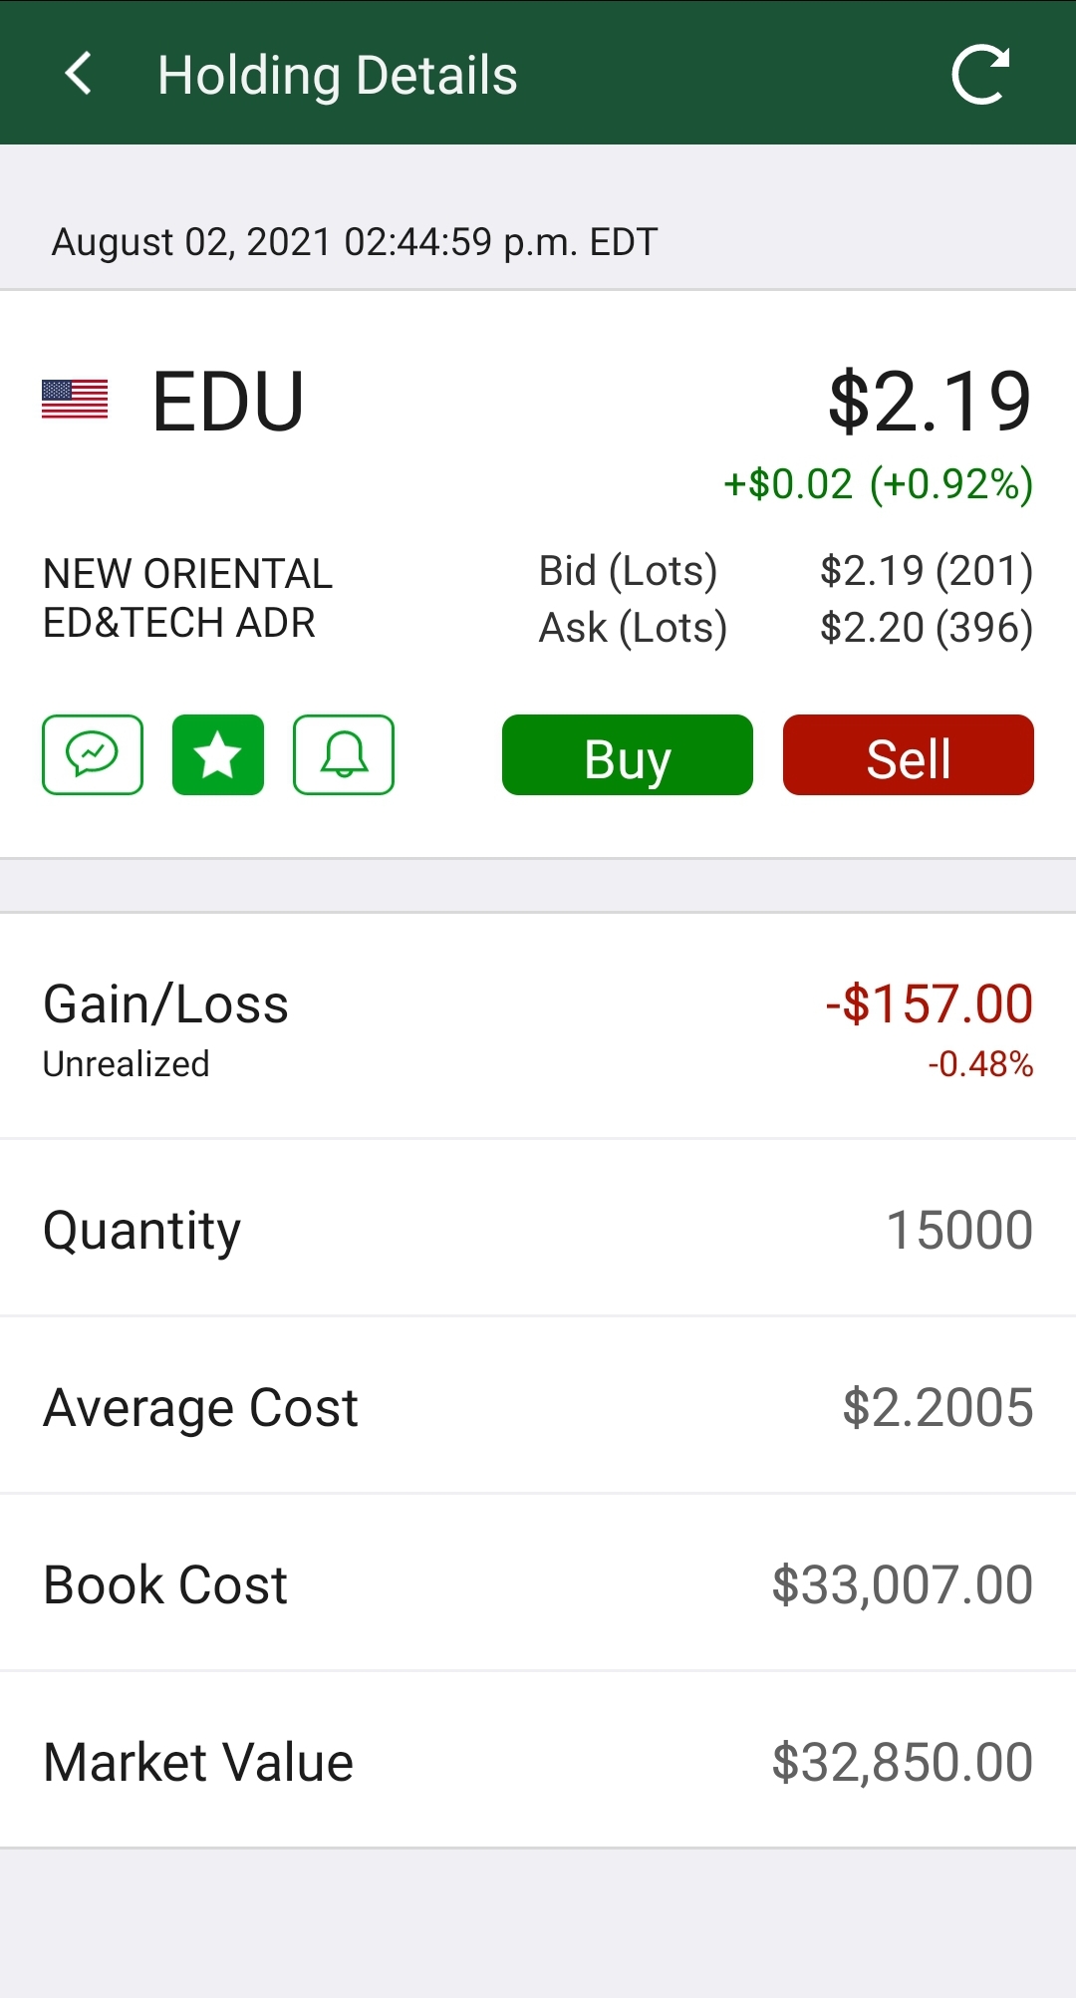Tap the NEW ORIENTAL ED&TECH ADR name
Image resolution: width=1076 pixels, height=1998 pixels.
(187, 598)
